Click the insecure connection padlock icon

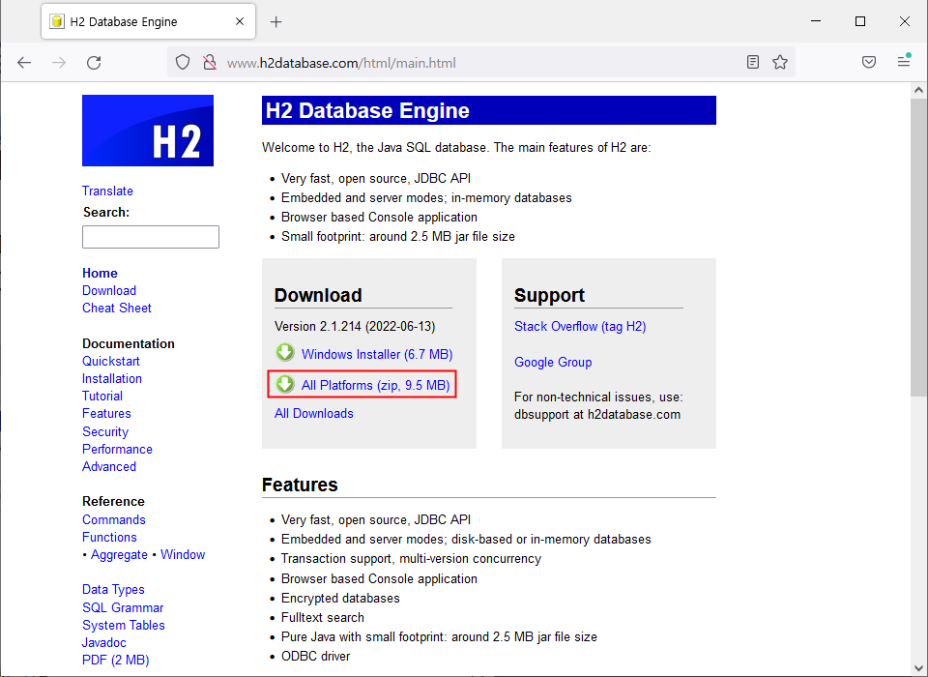point(210,62)
